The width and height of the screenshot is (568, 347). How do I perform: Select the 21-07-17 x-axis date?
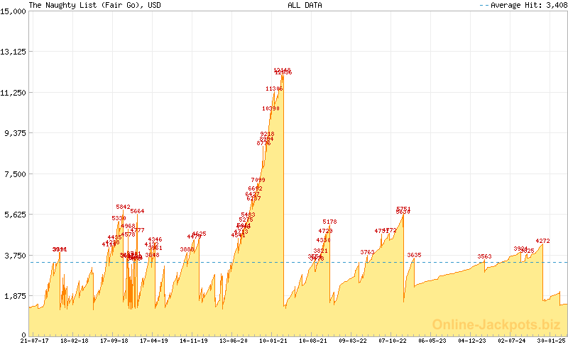tap(34, 341)
